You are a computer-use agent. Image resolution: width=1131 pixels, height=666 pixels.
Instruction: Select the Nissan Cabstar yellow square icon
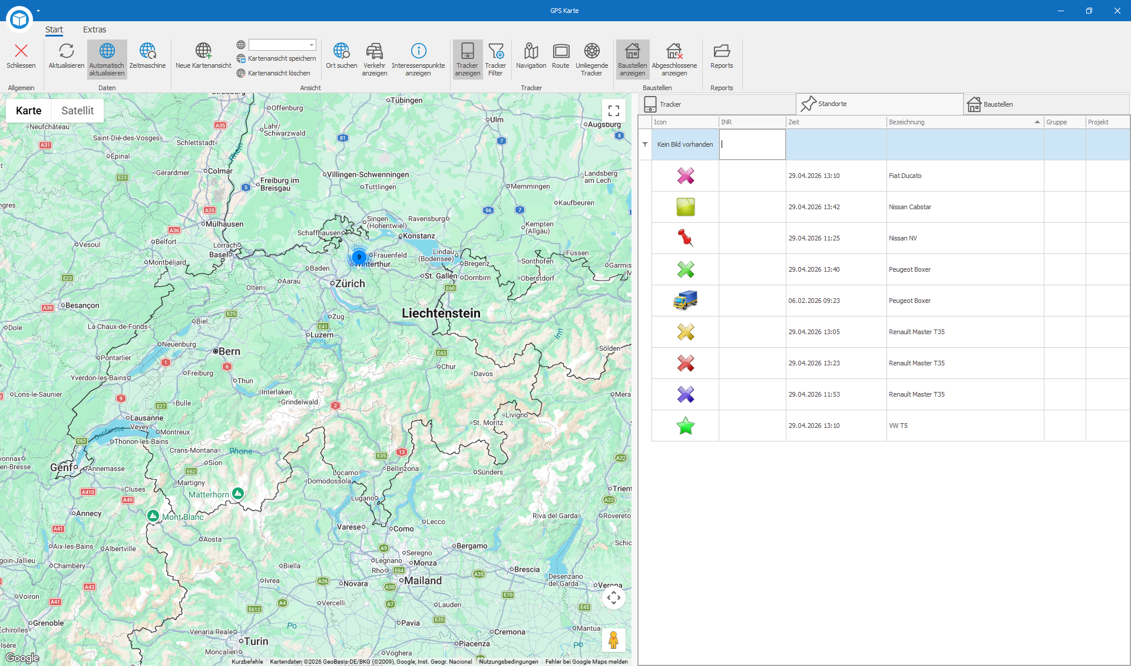pos(686,207)
